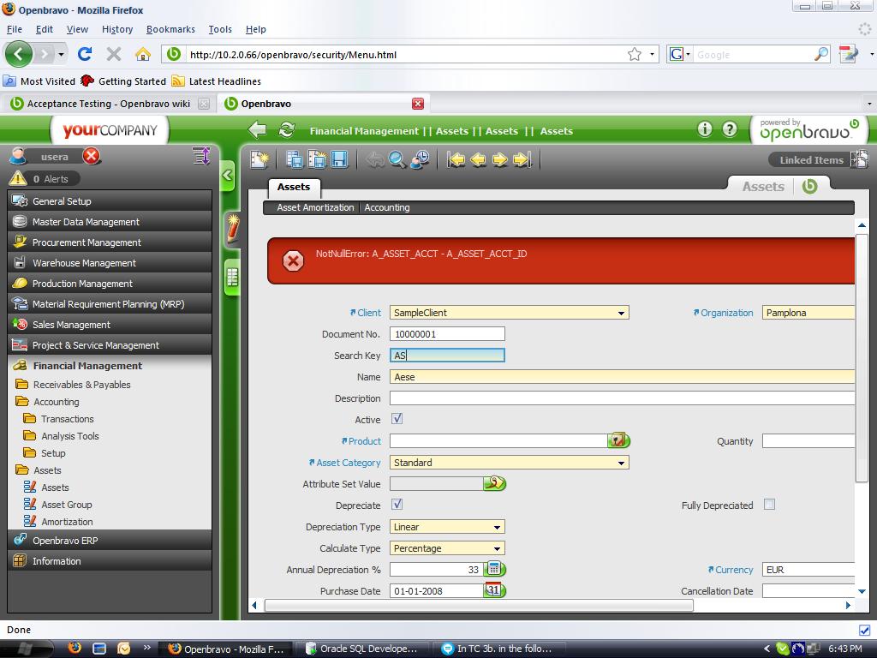
Task: Click the scroll right arrow at form bottom
Action: point(849,606)
